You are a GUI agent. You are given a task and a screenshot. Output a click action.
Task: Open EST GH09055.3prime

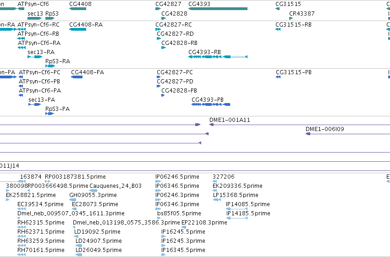coord(93,195)
